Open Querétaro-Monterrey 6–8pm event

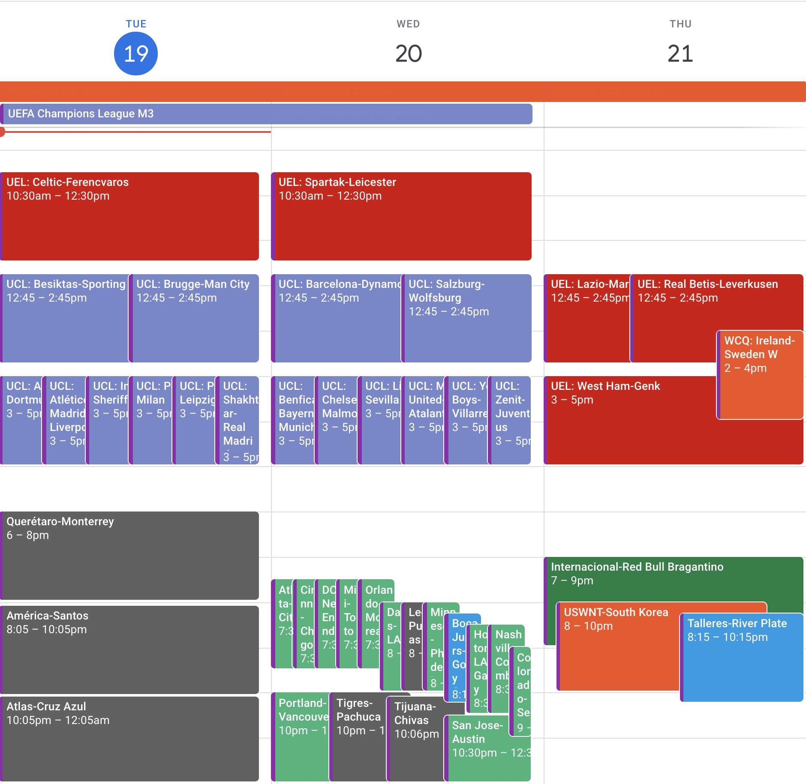click(x=129, y=556)
